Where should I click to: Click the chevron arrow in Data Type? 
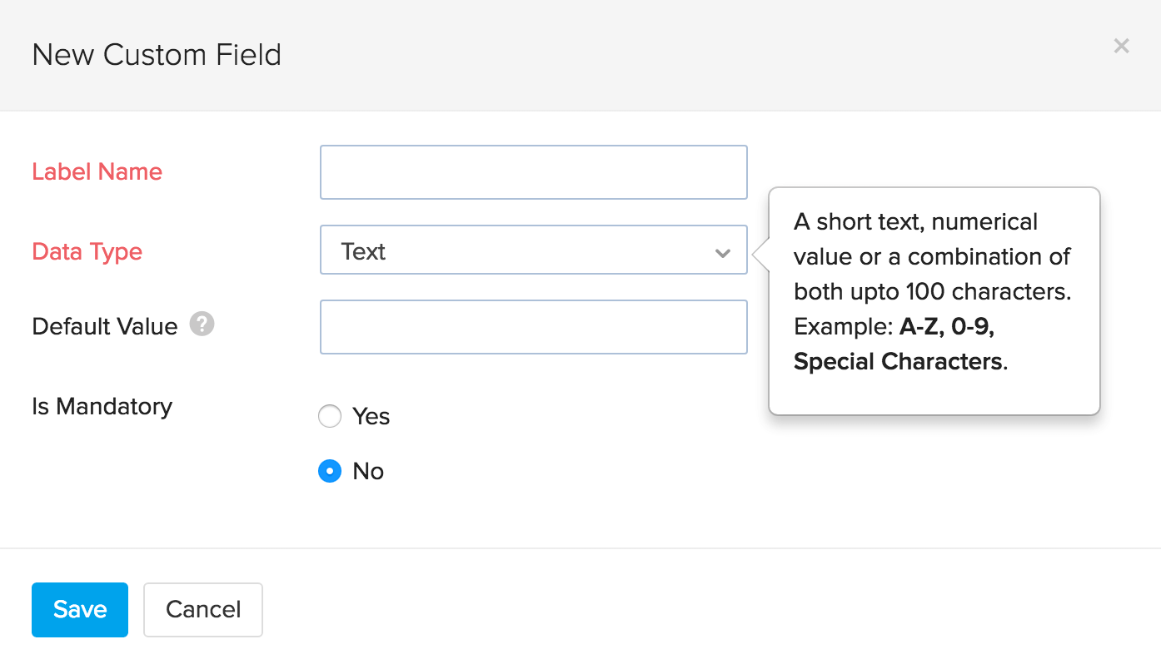[x=722, y=252]
